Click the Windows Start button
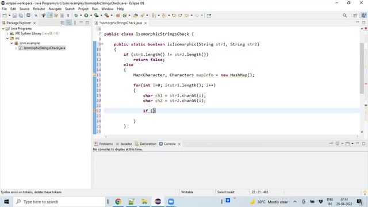Image resolution: width=368 pixels, height=207 pixels. coord(6,202)
